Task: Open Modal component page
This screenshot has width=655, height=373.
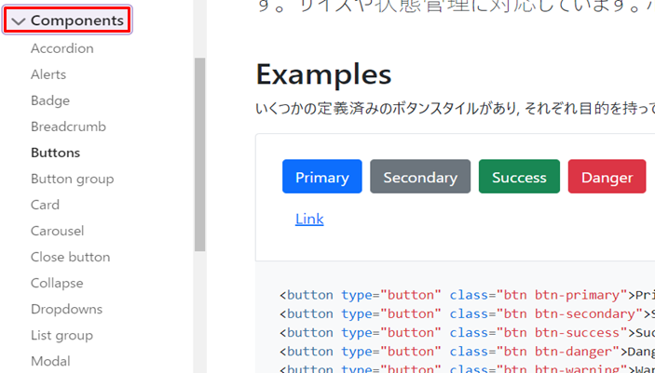Action: [50, 361]
